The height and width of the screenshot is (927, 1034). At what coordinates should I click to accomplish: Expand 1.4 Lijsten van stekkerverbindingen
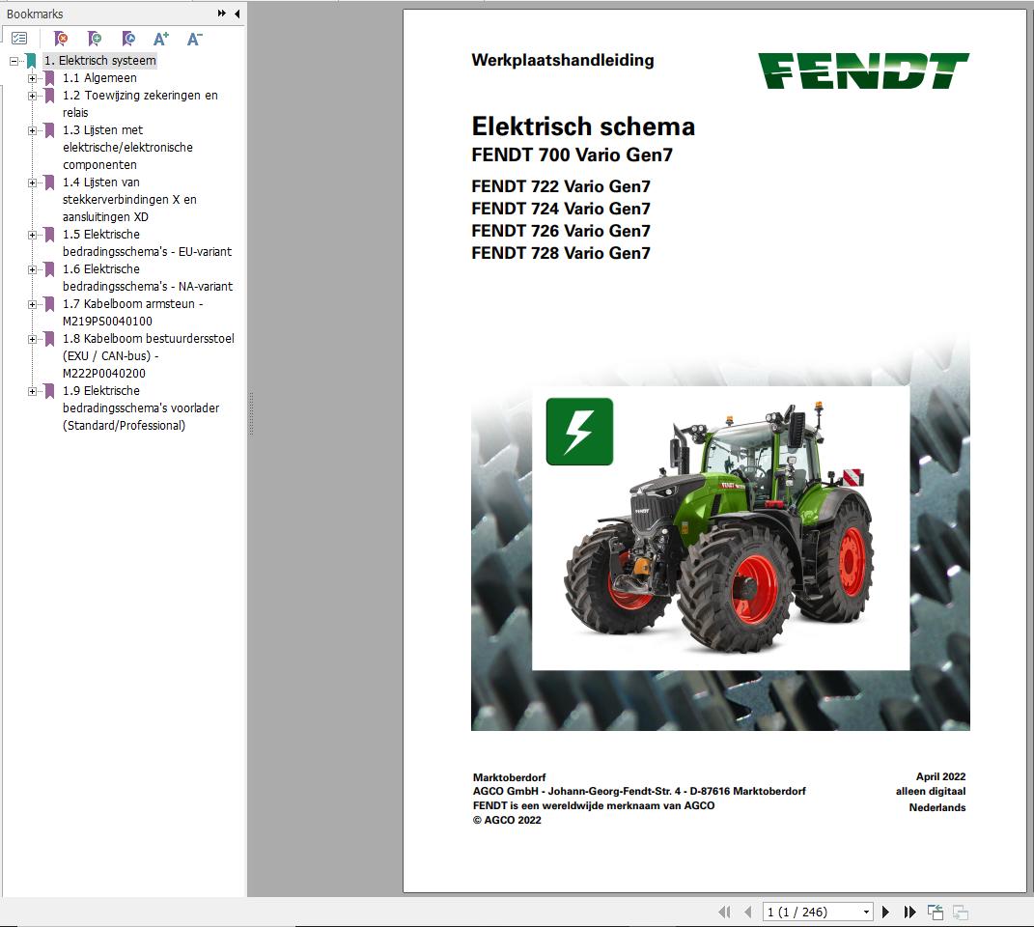coord(32,183)
